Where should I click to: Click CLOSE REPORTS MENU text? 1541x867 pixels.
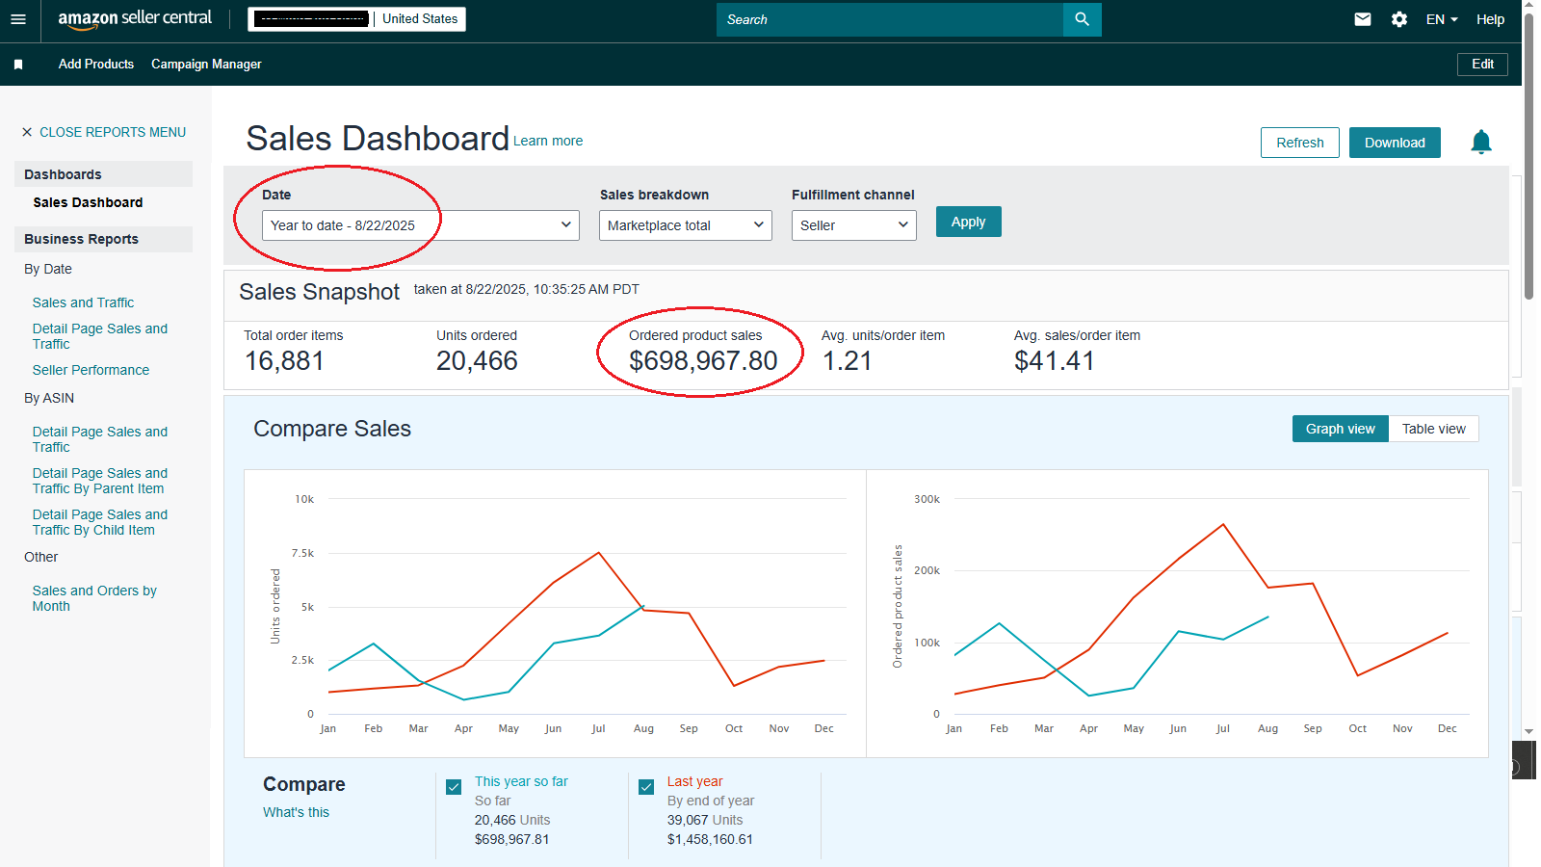(x=113, y=132)
